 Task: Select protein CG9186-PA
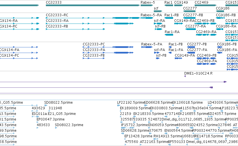pos(227,50)
